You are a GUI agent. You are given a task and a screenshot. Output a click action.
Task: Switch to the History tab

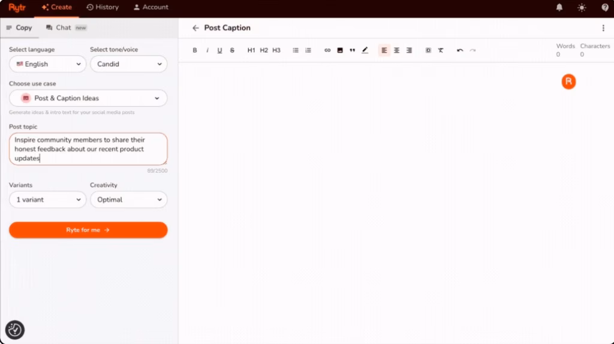point(103,7)
